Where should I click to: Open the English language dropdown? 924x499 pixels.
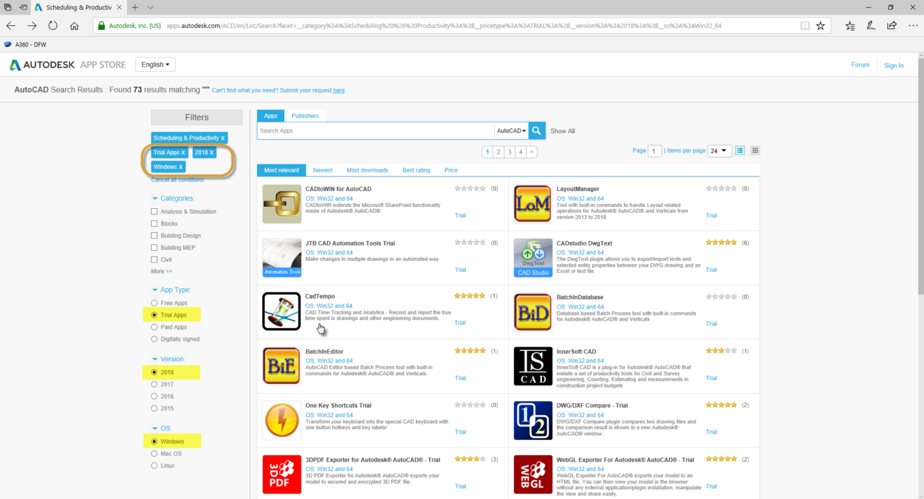click(x=155, y=64)
